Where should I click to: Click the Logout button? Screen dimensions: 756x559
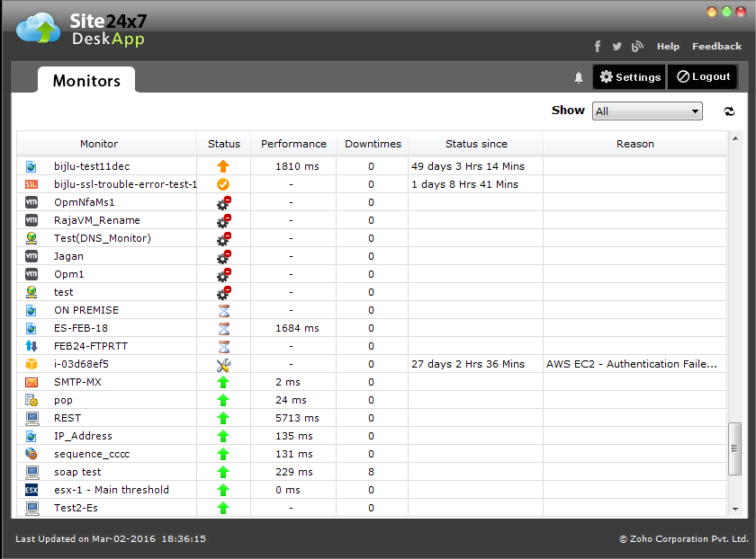pos(703,77)
